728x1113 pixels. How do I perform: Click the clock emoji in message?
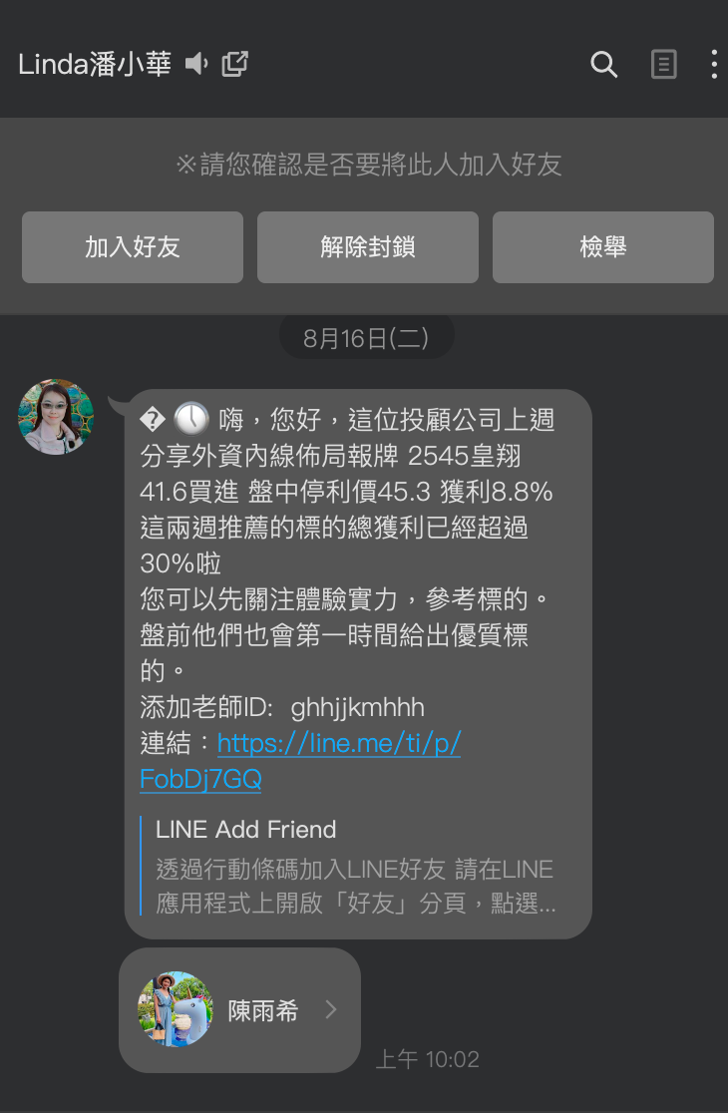(191, 419)
